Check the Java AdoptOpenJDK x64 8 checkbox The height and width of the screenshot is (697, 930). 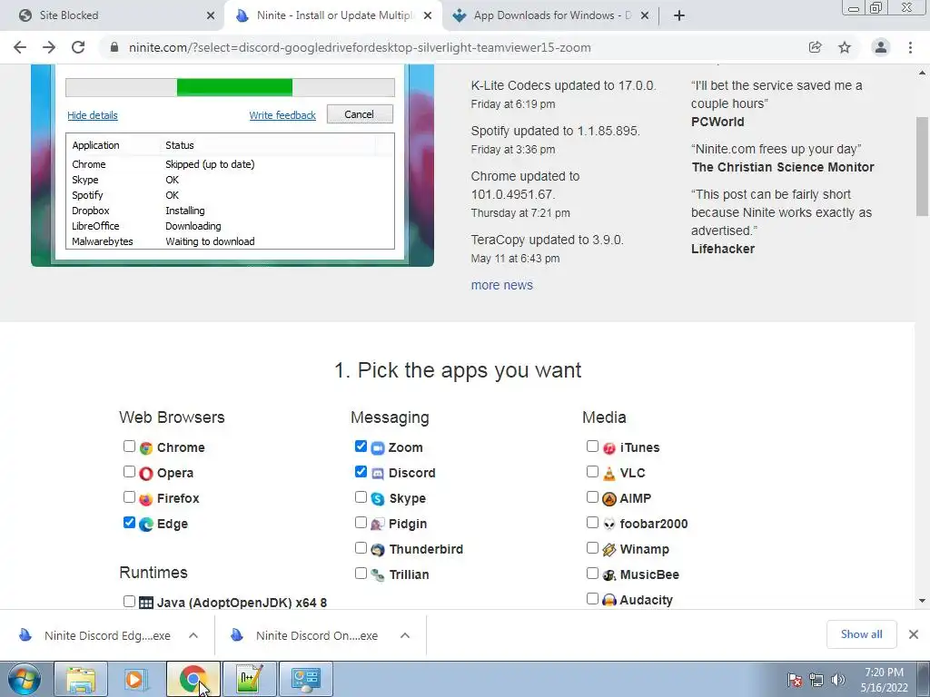[x=129, y=601]
